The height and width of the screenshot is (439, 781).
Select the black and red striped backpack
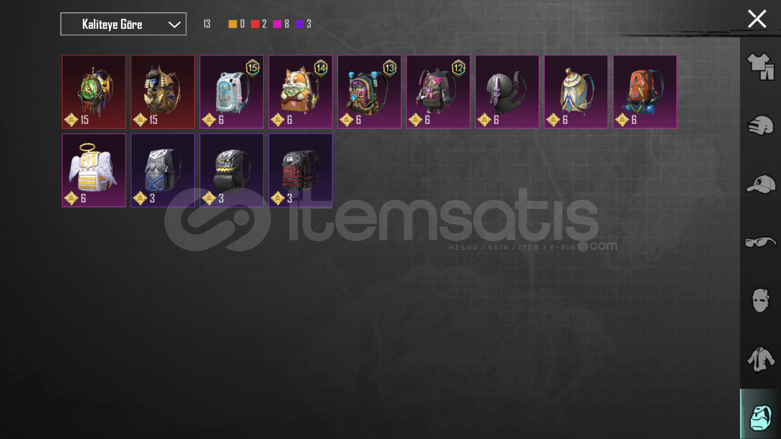click(301, 170)
